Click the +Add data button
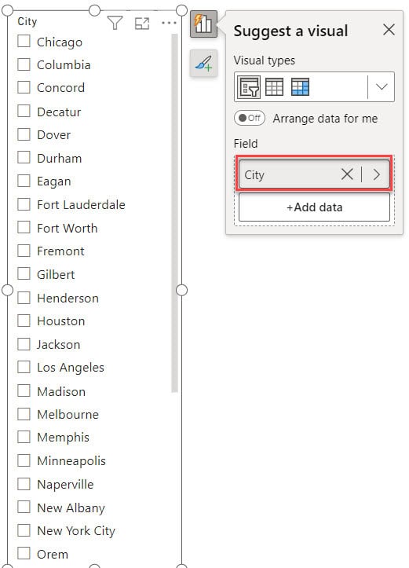409x568 pixels. click(314, 207)
